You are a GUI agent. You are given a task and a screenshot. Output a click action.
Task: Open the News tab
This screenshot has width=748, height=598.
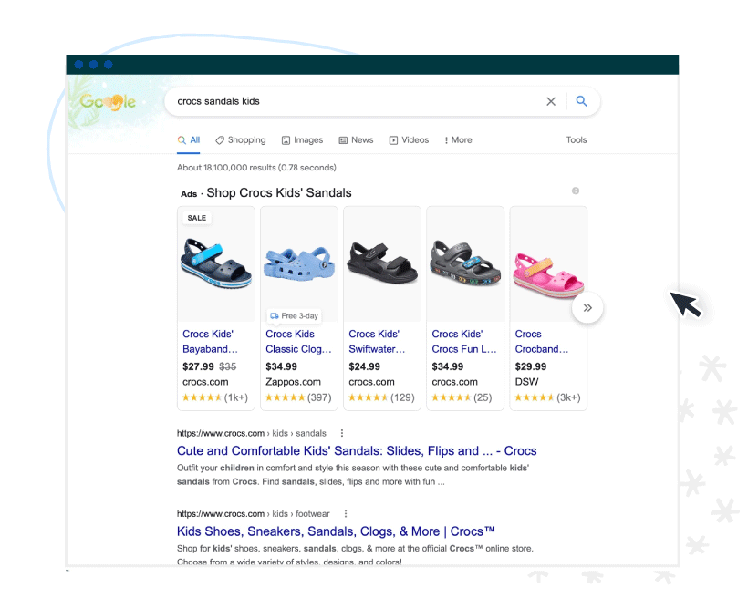coord(356,140)
